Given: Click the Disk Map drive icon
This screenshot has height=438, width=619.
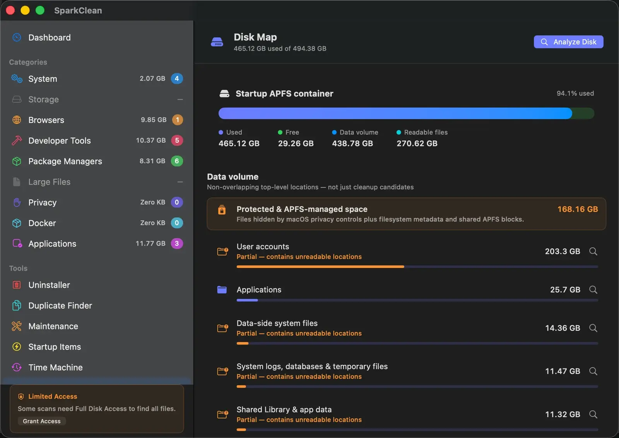Looking at the screenshot, I should click(x=217, y=42).
